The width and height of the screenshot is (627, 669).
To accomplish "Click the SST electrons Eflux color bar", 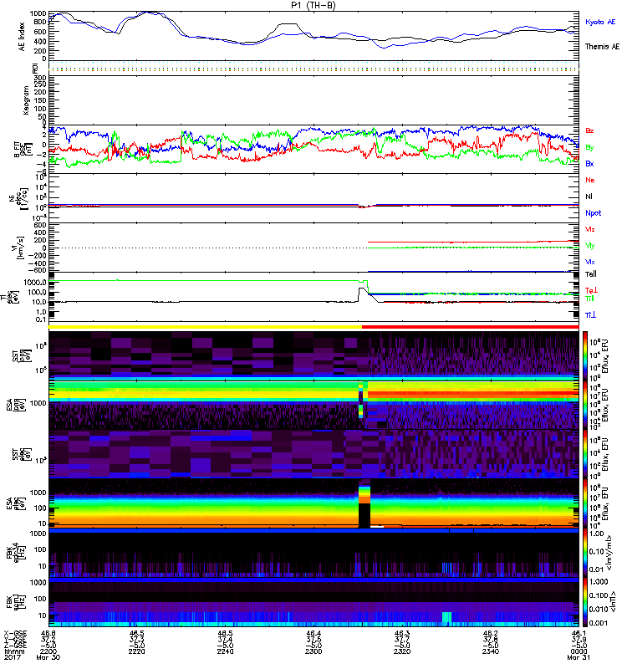I will pos(585,453).
